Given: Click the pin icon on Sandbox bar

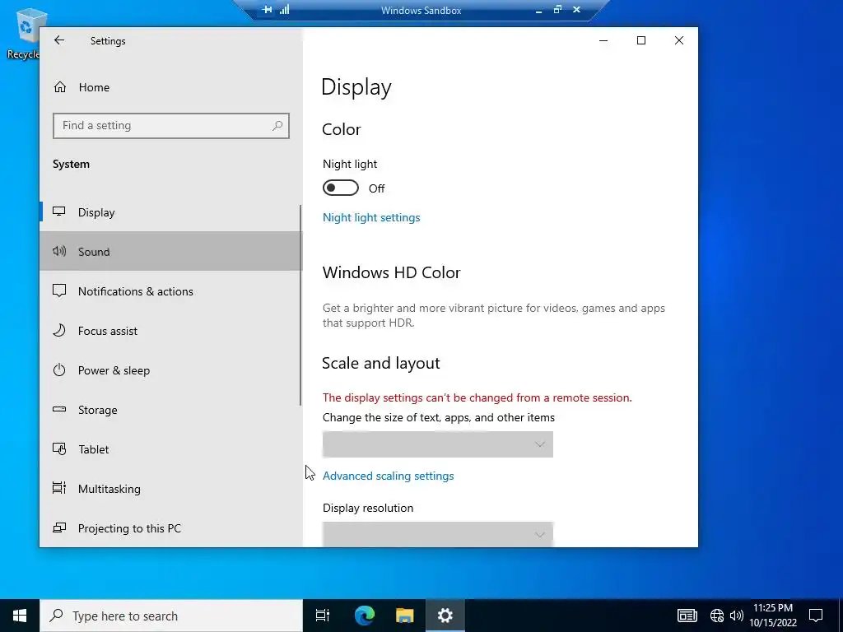Looking at the screenshot, I should 267,9.
